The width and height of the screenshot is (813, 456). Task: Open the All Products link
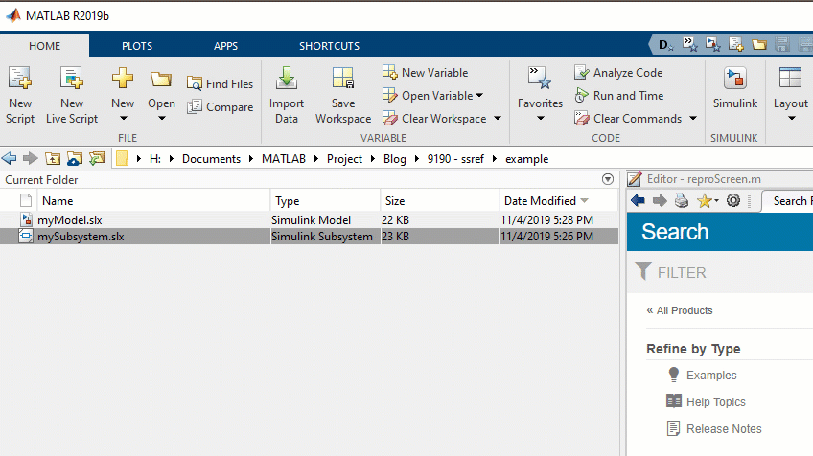684,310
